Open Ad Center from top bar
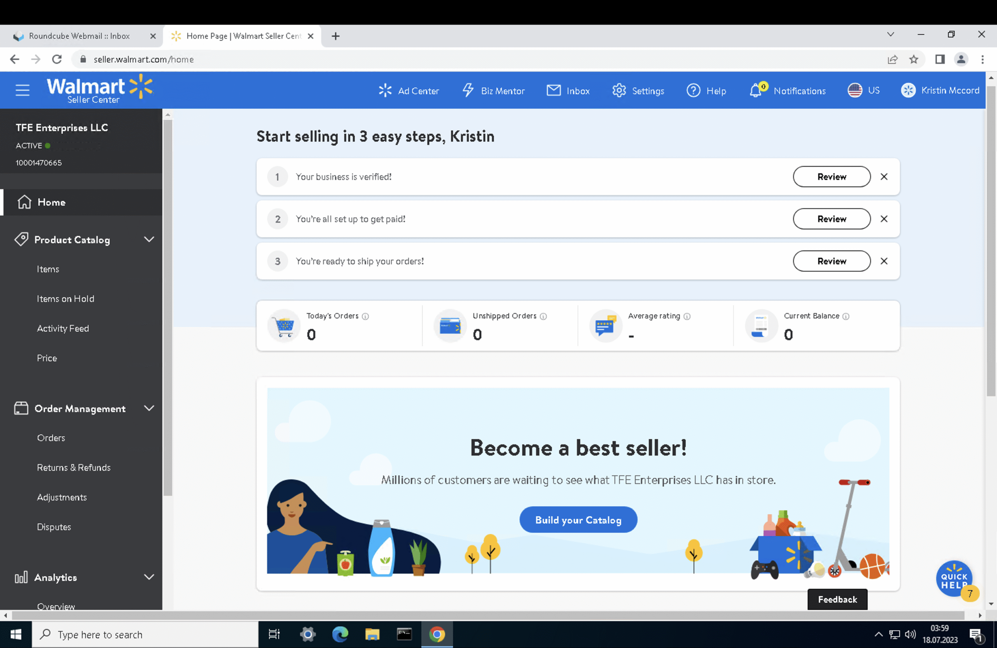Viewport: 997px width, 648px height. coord(409,90)
